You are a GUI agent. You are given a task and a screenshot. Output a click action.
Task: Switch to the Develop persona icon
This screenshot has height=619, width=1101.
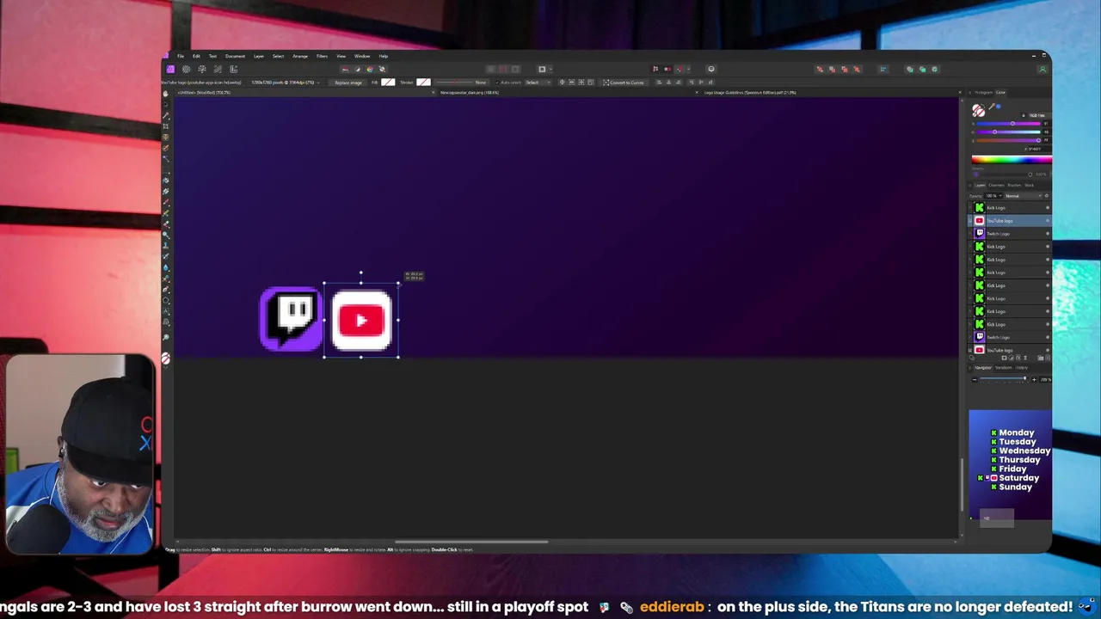202,69
